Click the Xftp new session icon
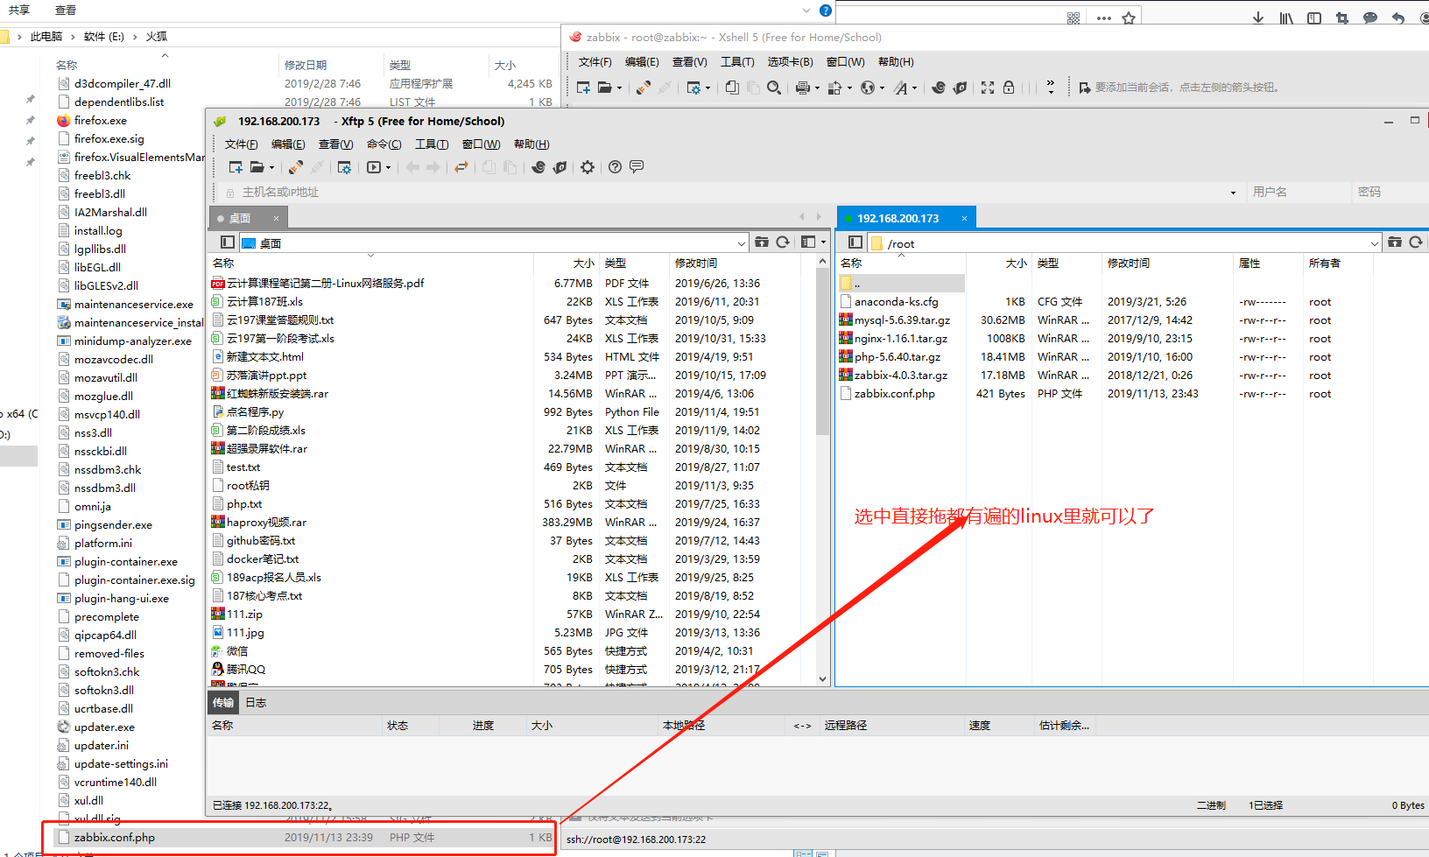Image resolution: width=1429 pixels, height=857 pixels. [236, 167]
